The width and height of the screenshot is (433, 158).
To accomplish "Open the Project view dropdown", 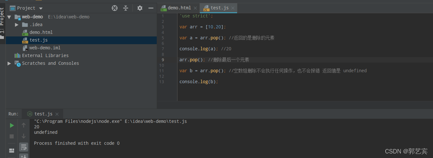I will 40,8.
